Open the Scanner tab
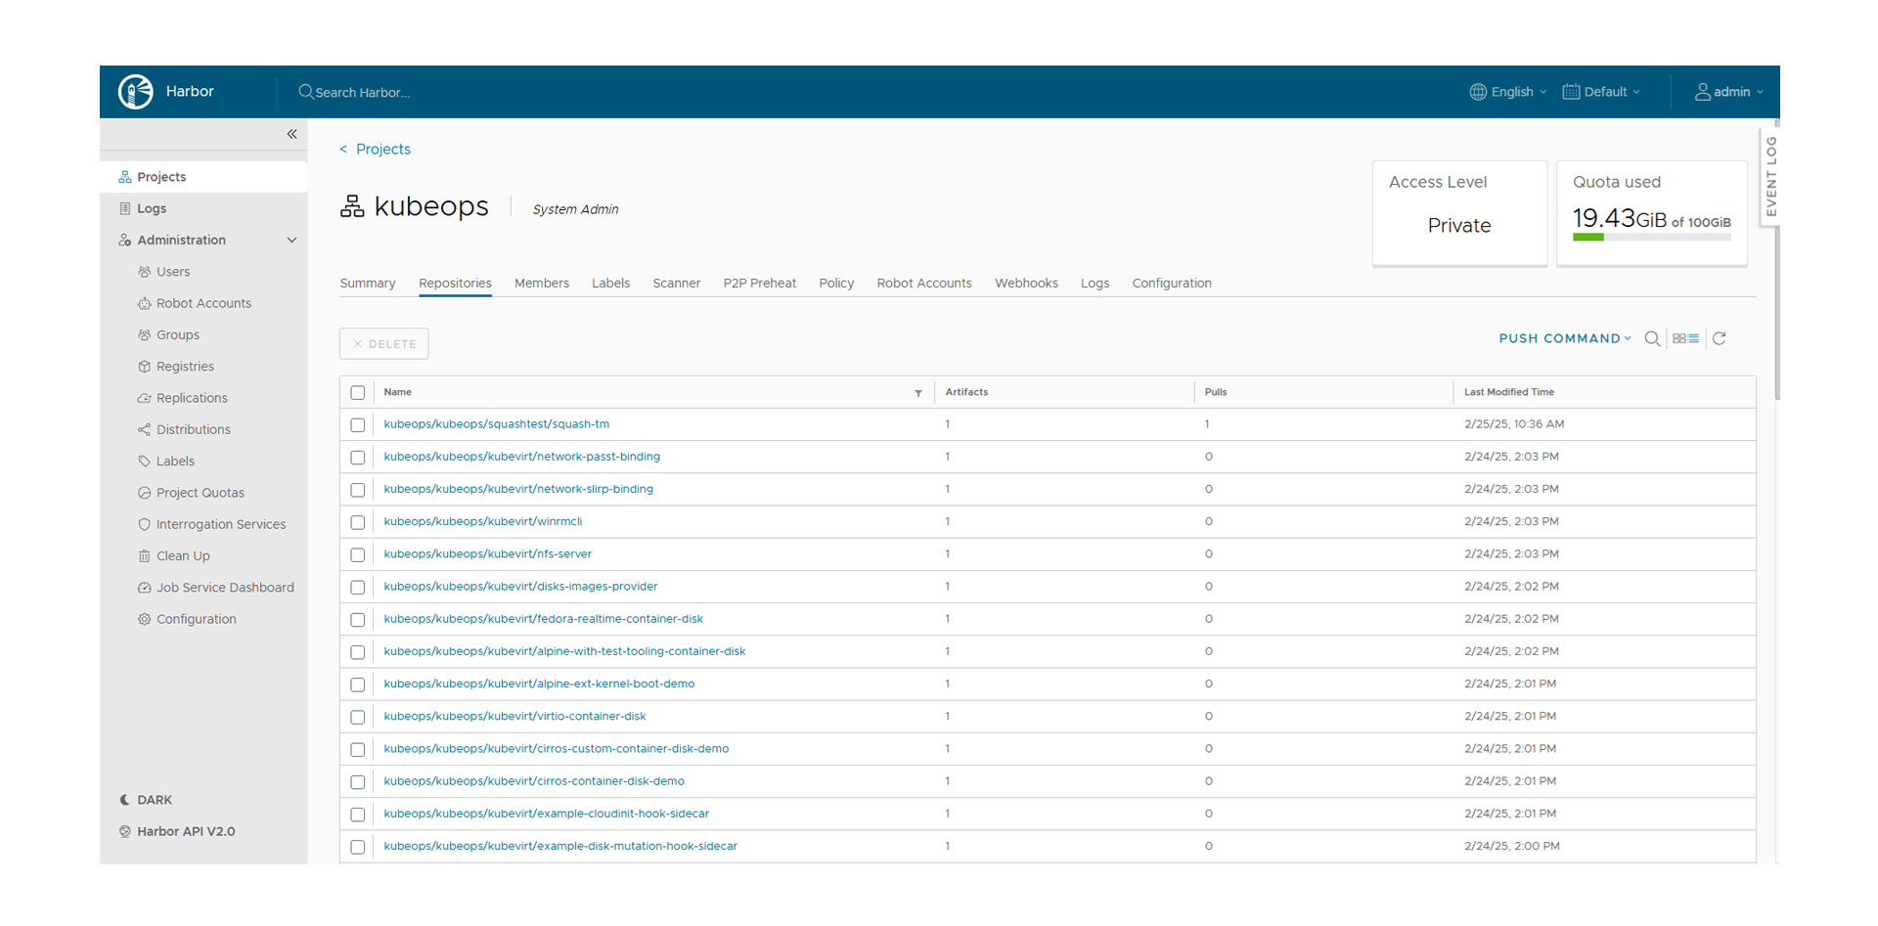Screen dimensions: 1878x926 pyautogui.click(x=677, y=284)
